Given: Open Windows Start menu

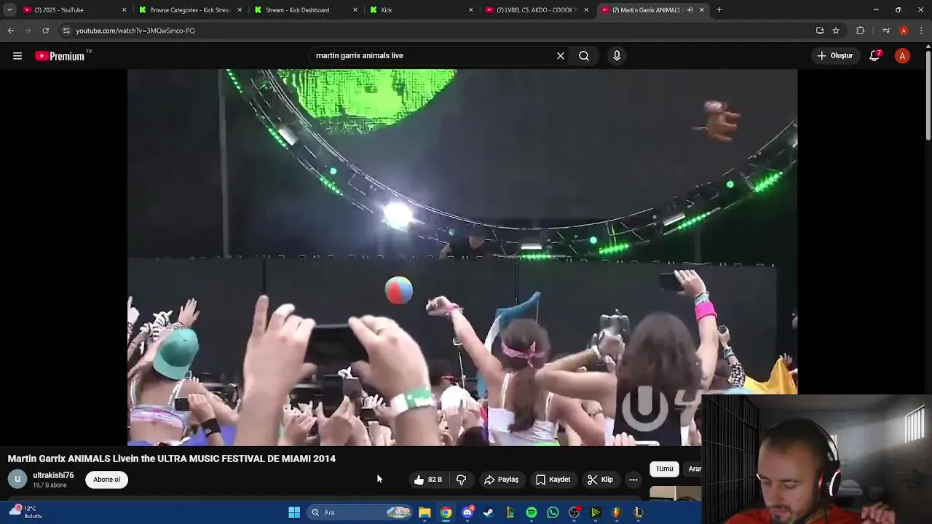Looking at the screenshot, I should (x=294, y=512).
